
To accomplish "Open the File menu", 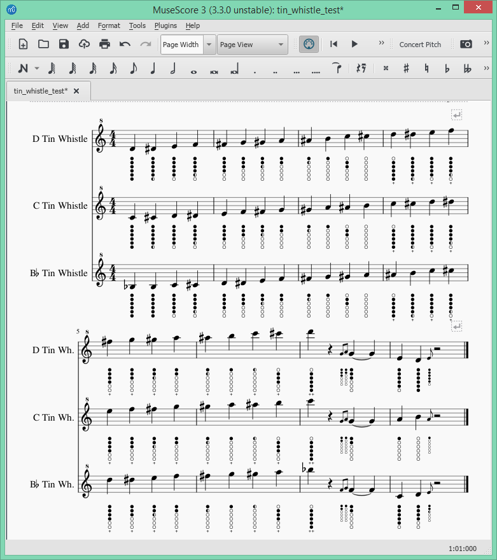I will coord(17,25).
